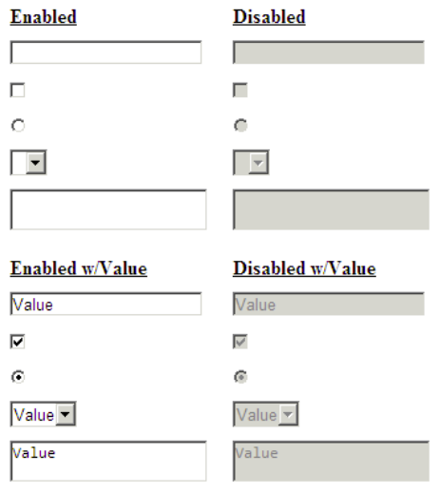Screen dimensions: 440x494
Task: Click the grayed unchecked checkbox under Disabled
Action: pyautogui.click(x=240, y=90)
